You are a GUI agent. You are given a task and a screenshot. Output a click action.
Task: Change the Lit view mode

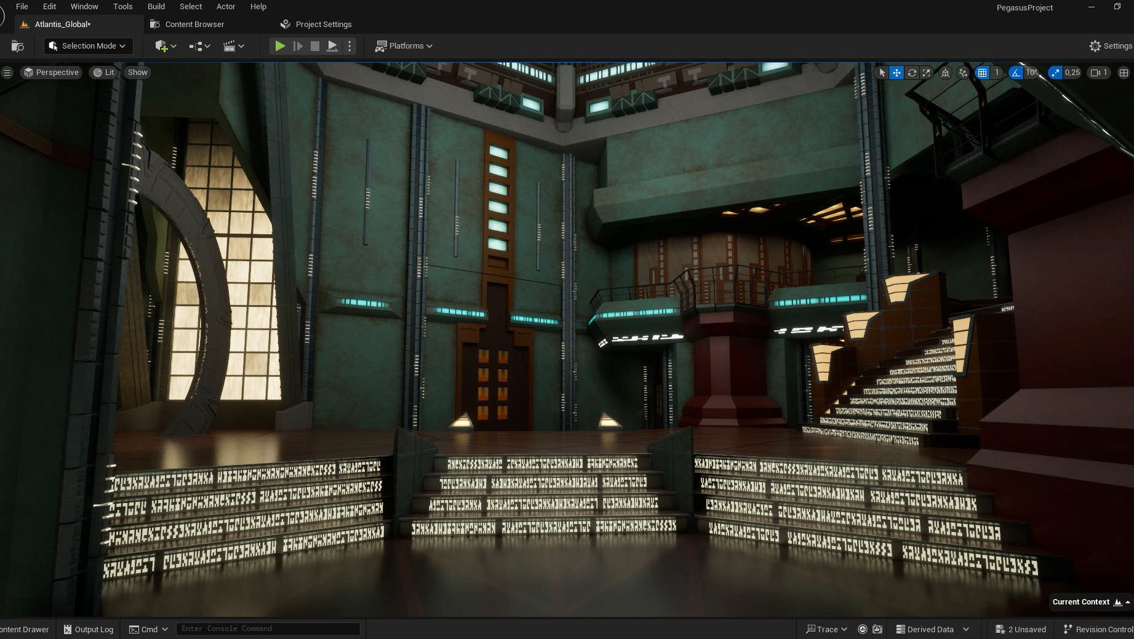103,73
